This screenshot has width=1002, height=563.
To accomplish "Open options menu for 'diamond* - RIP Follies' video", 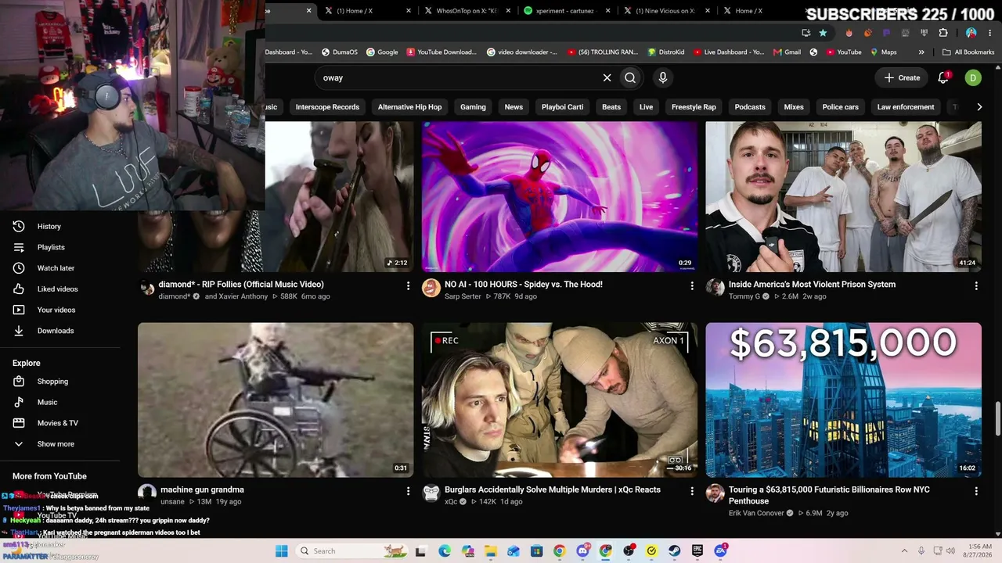I will pyautogui.click(x=408, y=286).
